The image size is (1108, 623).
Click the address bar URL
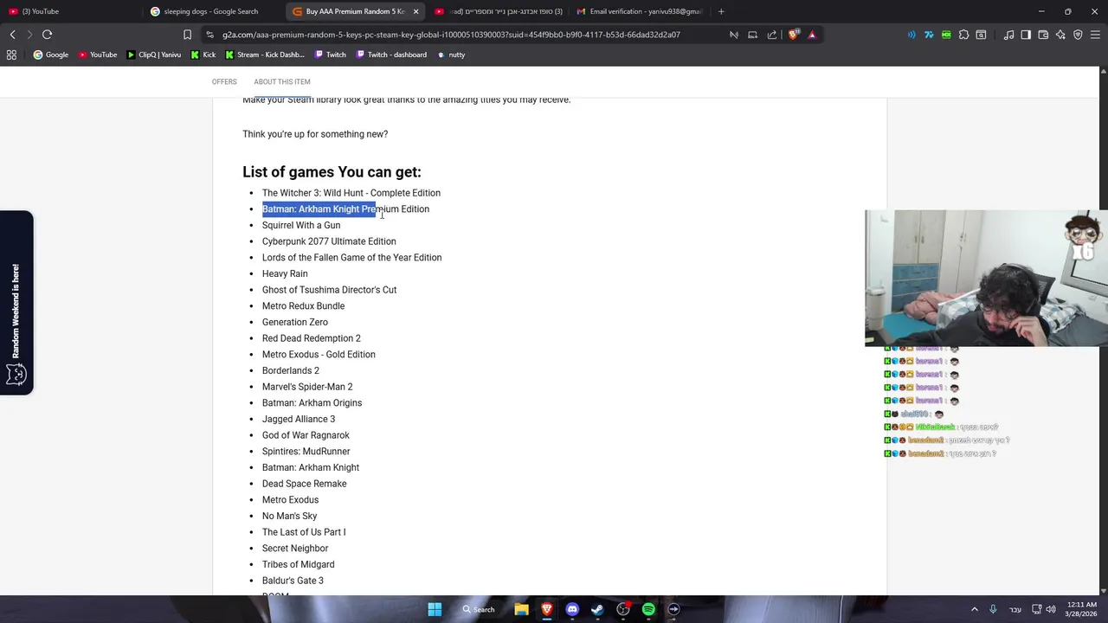451,35
